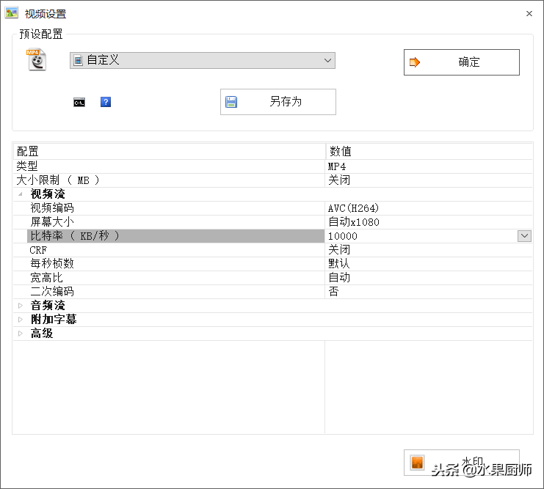This screenshot has width=544, height=489.
Task: Expand the 附加字幕 section
Action: [x=21, y=319]
